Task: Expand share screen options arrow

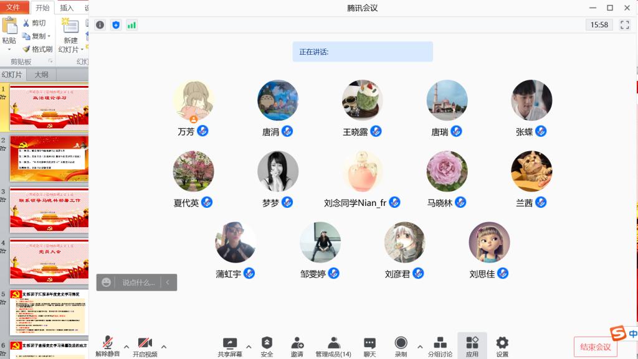Action: click(x=249, y=347)
